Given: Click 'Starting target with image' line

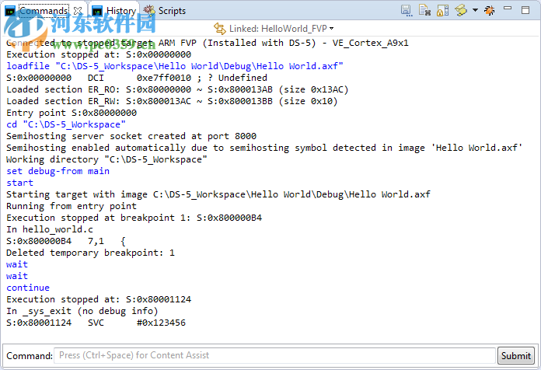Looking at the screenshot, I should tap(218, 194).
